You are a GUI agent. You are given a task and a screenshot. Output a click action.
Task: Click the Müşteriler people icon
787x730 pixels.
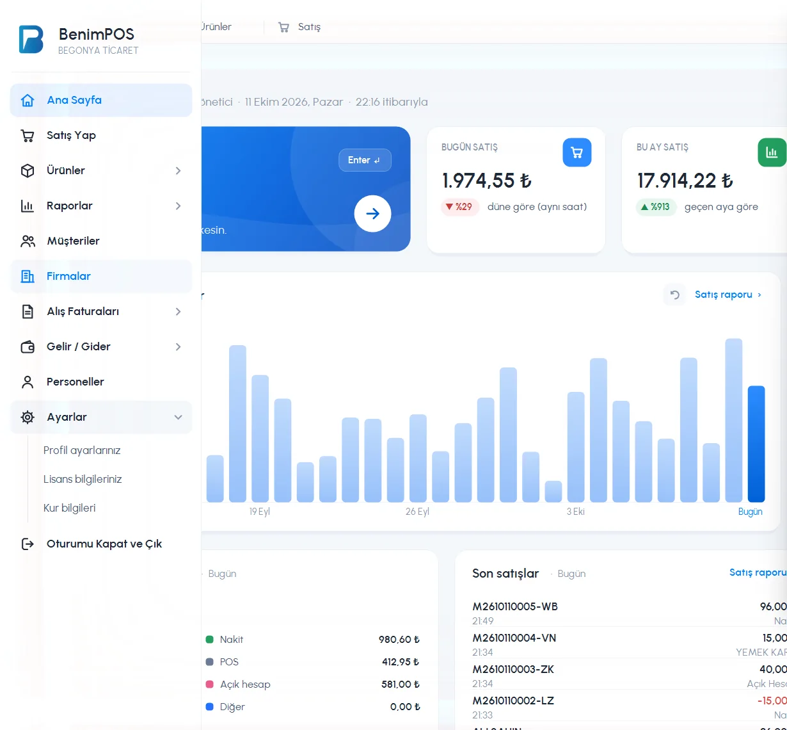[28, 241]
